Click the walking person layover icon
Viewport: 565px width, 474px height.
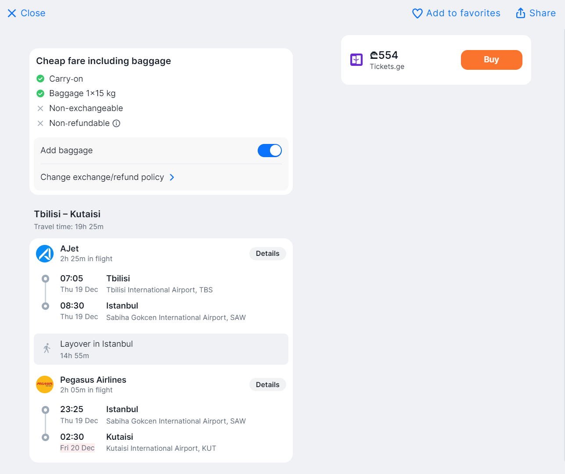point(47,348)
